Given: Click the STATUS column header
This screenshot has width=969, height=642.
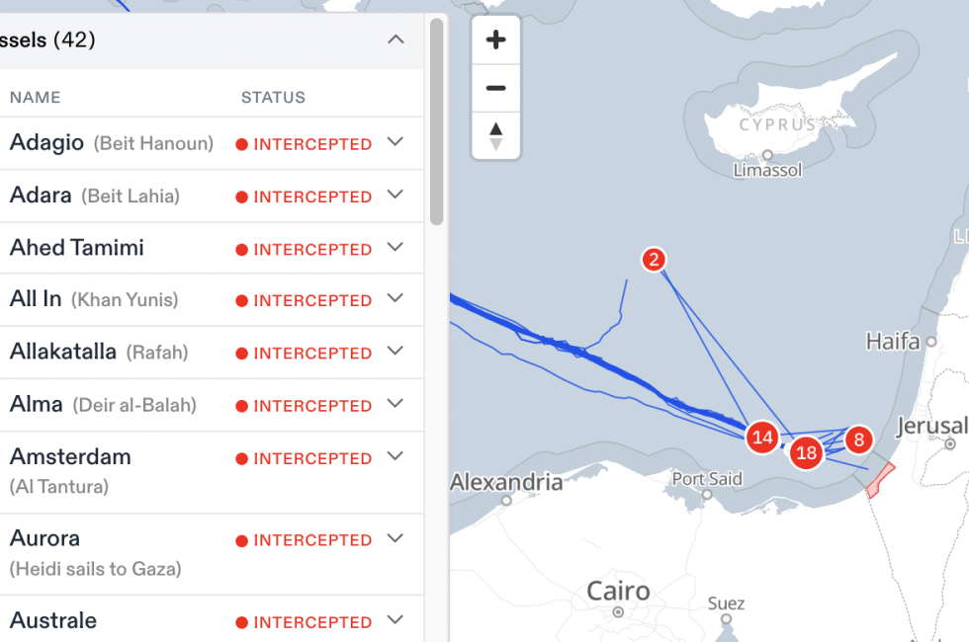Looking at the screenshot, I should click(273, 98).
